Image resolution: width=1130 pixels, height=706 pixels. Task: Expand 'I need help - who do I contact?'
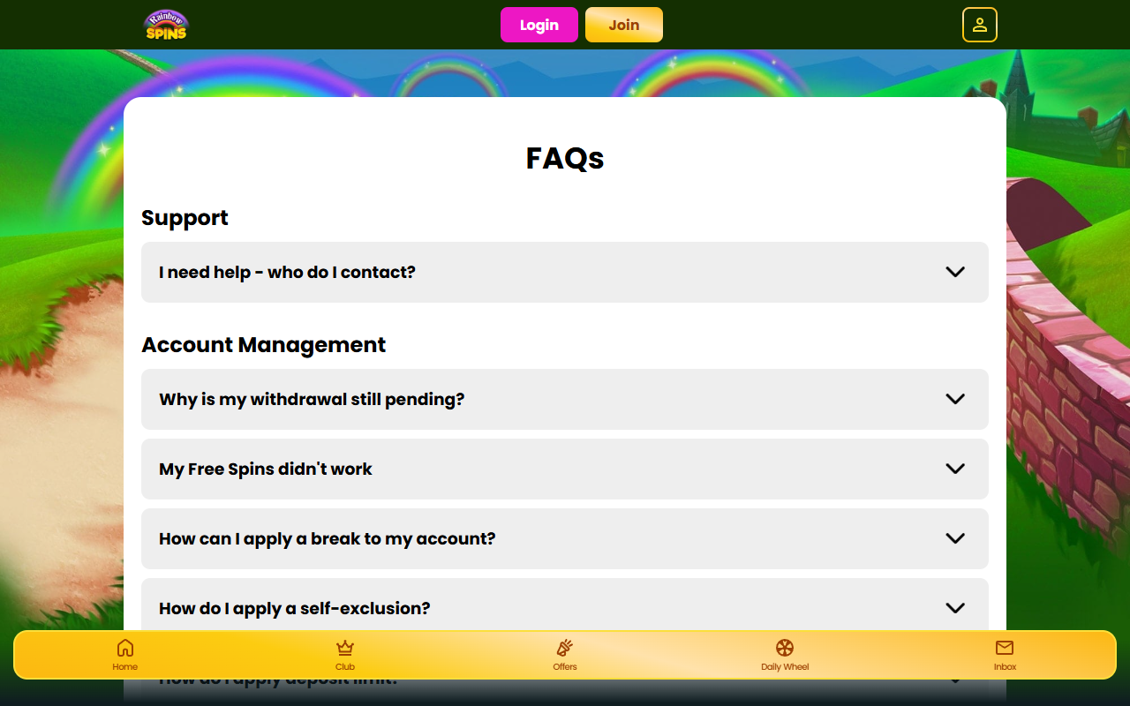point(565,272)
